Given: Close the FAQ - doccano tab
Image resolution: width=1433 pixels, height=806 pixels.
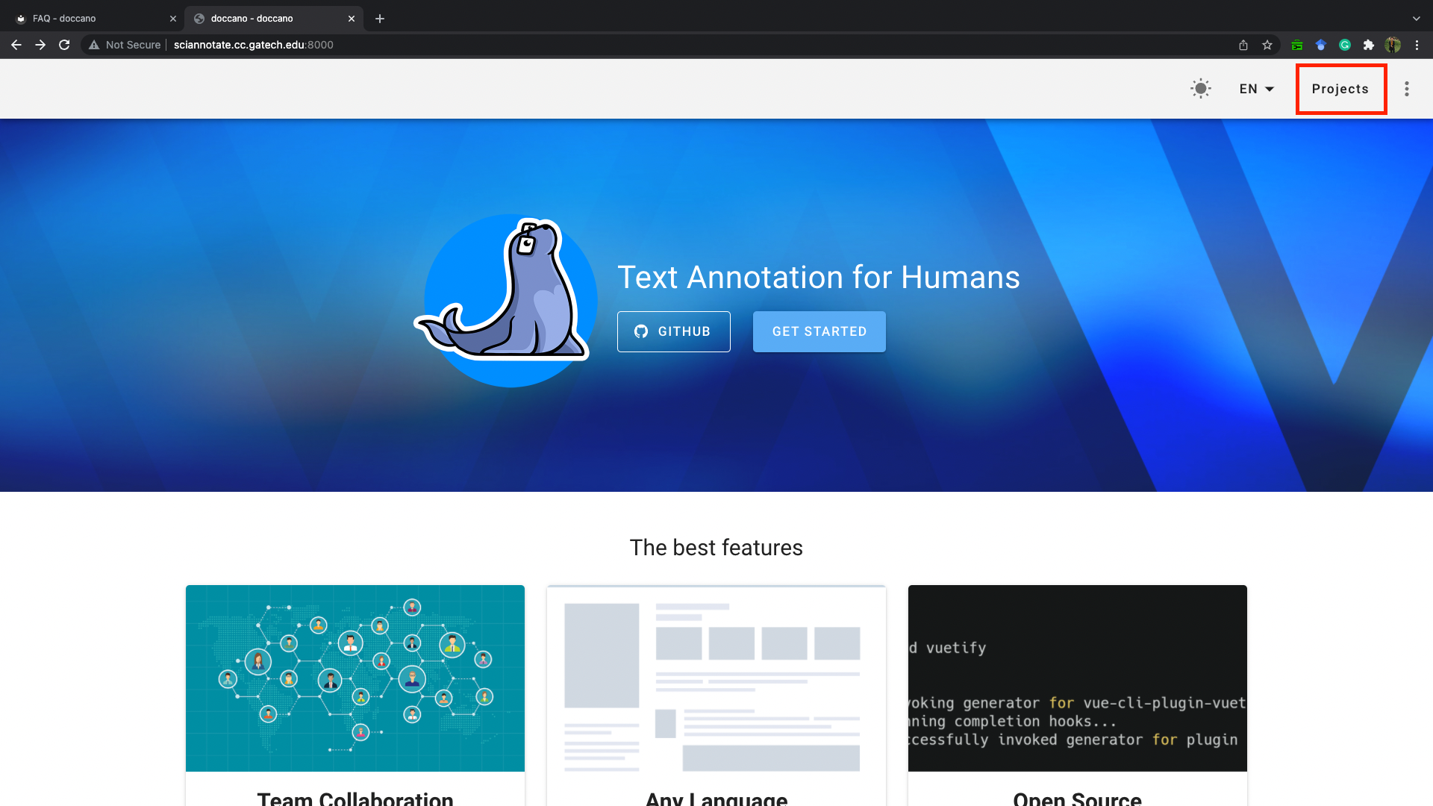Looking at the screenshot, I should point(173,19).
